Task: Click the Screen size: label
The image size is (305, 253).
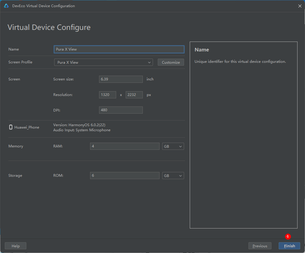Action: (x=63, y=79)
